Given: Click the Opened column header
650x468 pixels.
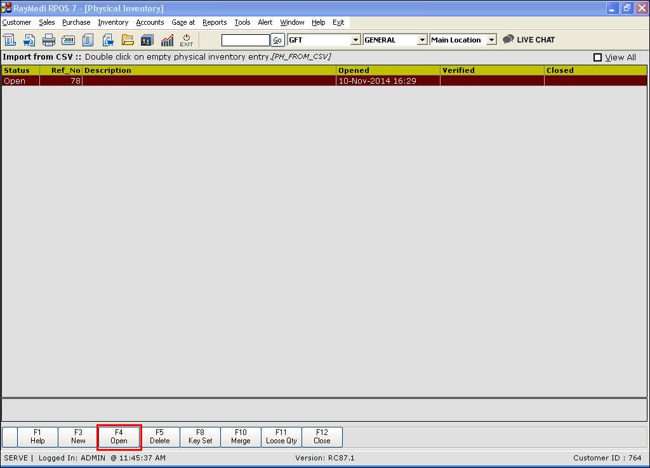Looking at the screenshot, I should click(388, 70).
